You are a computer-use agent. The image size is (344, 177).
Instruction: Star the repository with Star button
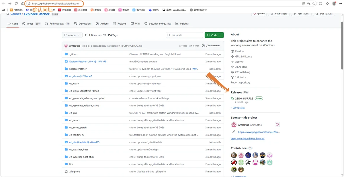tap(323, 13)
